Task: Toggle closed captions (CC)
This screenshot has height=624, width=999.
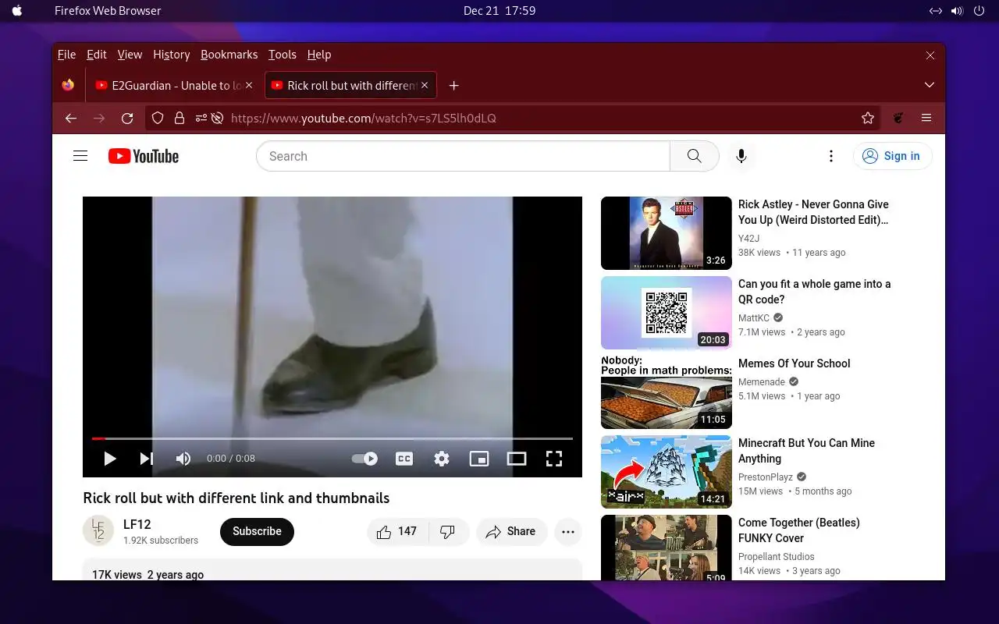Action: [404, 459]
